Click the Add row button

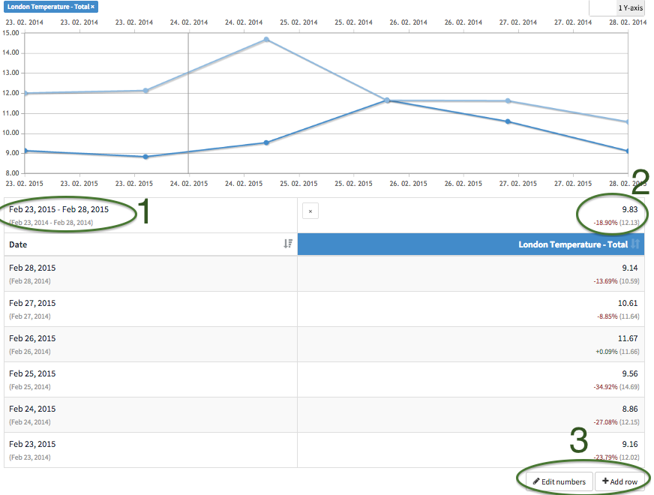619,481
